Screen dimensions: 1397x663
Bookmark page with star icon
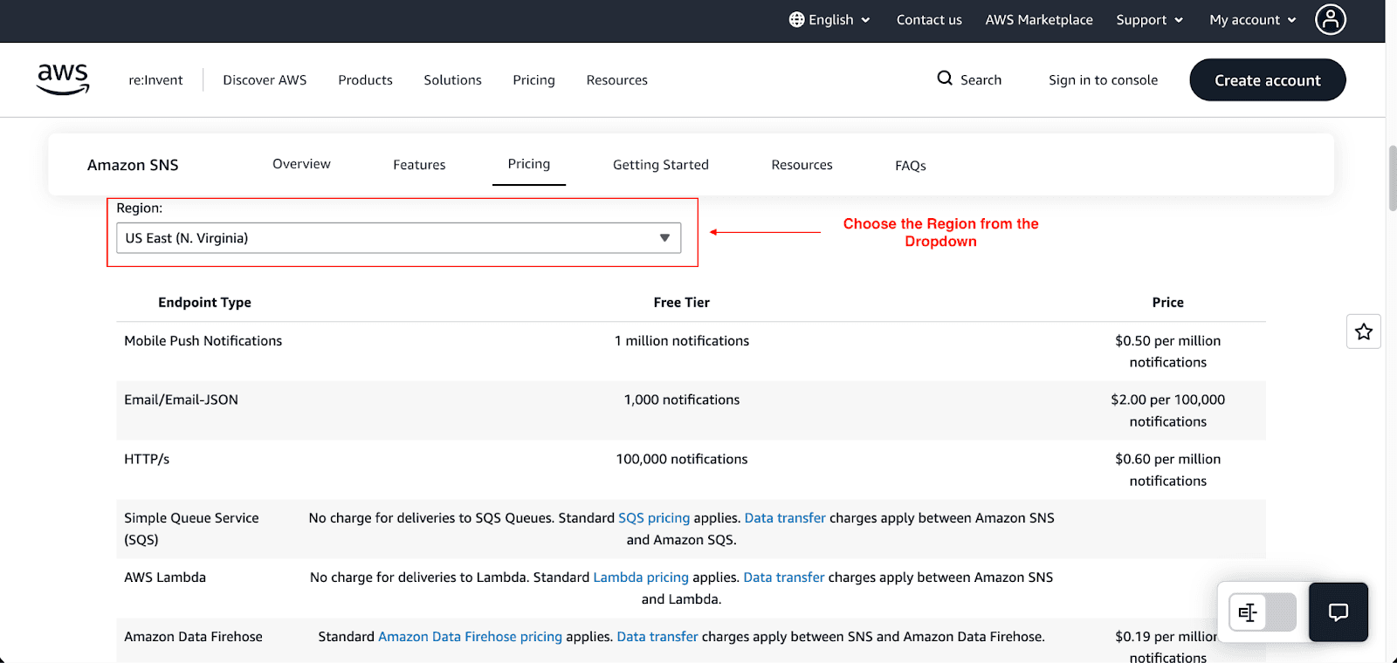1364,331
